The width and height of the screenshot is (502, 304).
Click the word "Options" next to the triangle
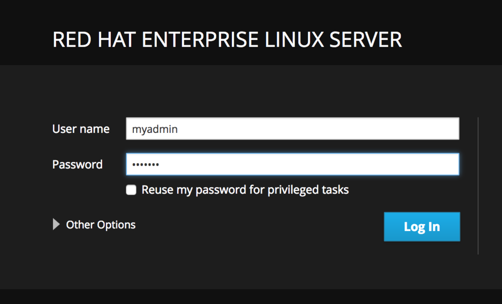click(116, 225)
